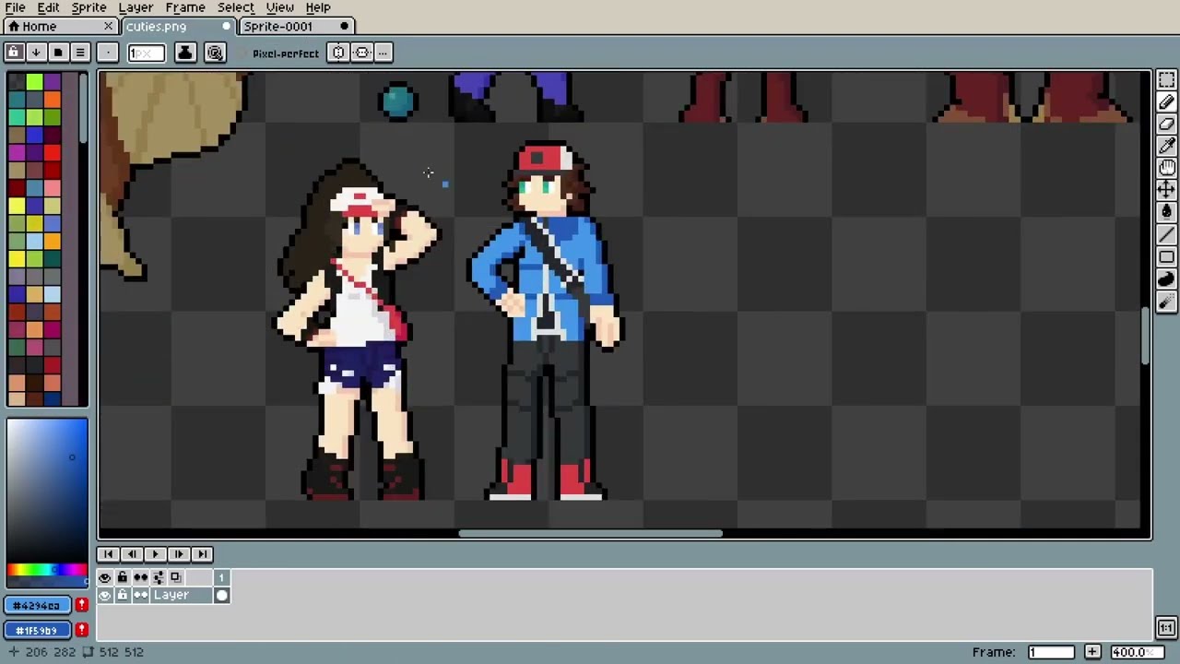The image size is (1180, 664).
Task: Go to first frame
Action: (108, 554)
